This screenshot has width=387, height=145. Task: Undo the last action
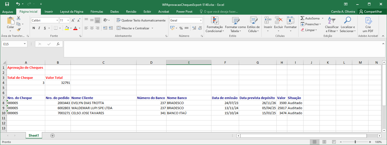click(x=18, y=4)
